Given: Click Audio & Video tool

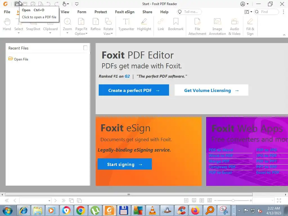Looking at the screenshot, I should (x=234, y=27).
